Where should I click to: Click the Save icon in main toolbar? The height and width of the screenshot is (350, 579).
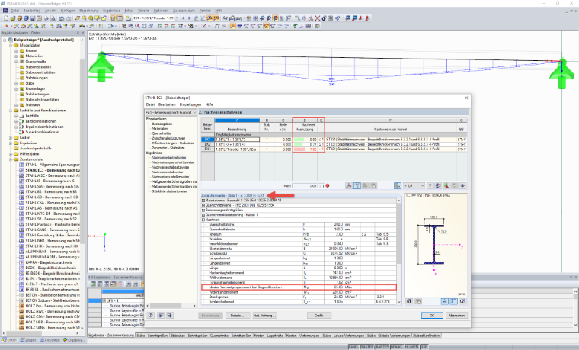coord(33,18)
